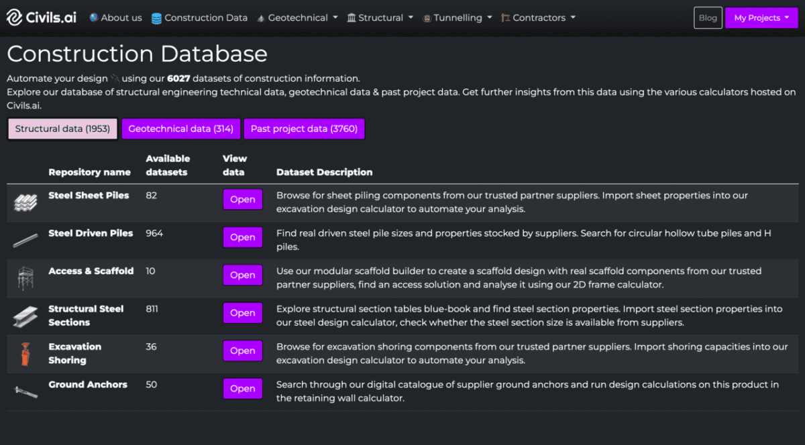Switch to Geotechnical data tab
The height and width of the screenshot is (445, 805).
pyautogui.click(x=181, y=129)
